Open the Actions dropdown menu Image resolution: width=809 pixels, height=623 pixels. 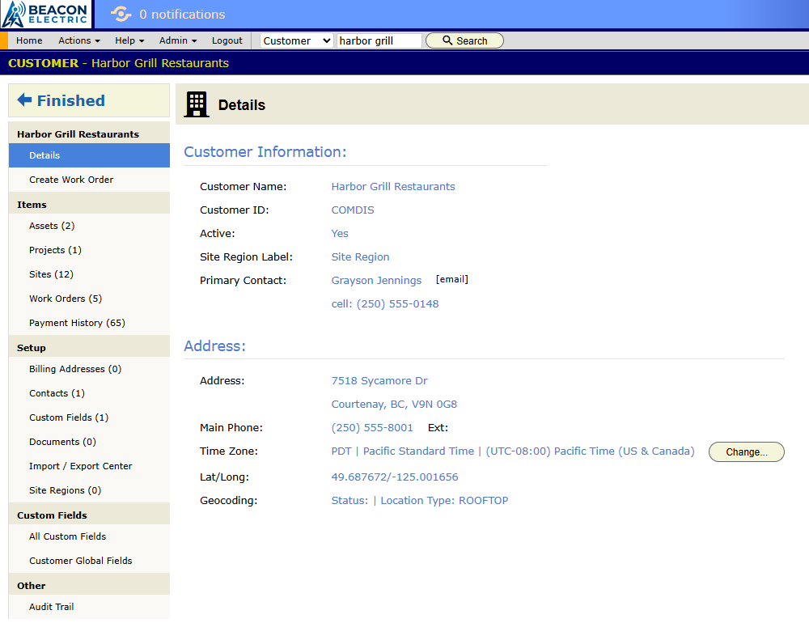coord(79,40)
